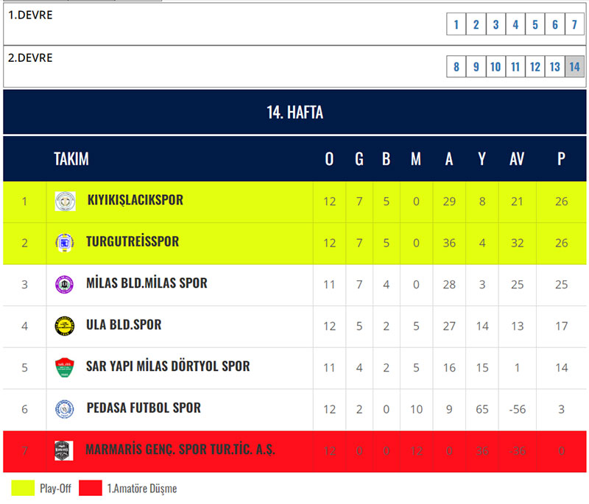Click the Milas Bld. Milas Spor logo

click(65, 284)
